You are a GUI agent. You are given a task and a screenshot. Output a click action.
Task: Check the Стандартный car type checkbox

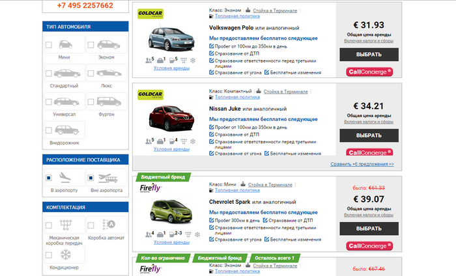[49, 73]
